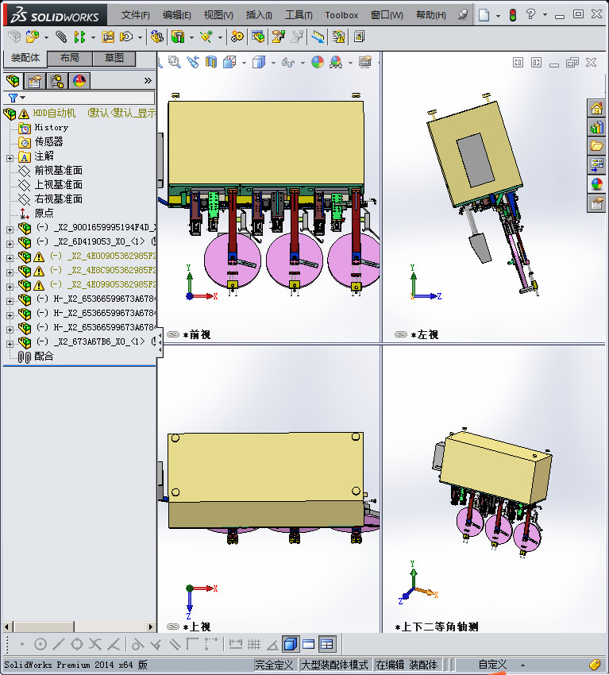The width and height of the screenshot is (609, 675).
Task: Toggle the two-view horizontal viewport button
Action: [309, 645]
